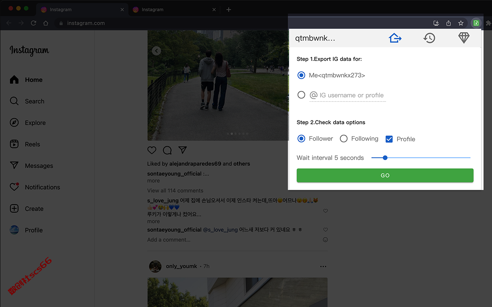
Task: Reload the Instagram page
Action: point(33,23)
